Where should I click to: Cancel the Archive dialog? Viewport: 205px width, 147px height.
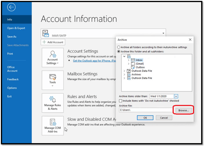pyautogui.click(x=164, y=118)
